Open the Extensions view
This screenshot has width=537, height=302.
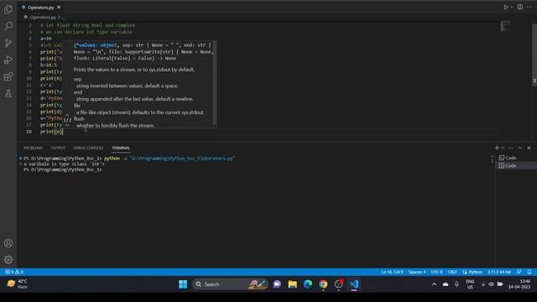(8, 76)
